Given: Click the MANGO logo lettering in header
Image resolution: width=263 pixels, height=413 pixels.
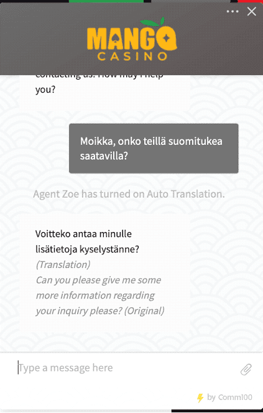Looking at the screenshot, I should tap(132, 38).
